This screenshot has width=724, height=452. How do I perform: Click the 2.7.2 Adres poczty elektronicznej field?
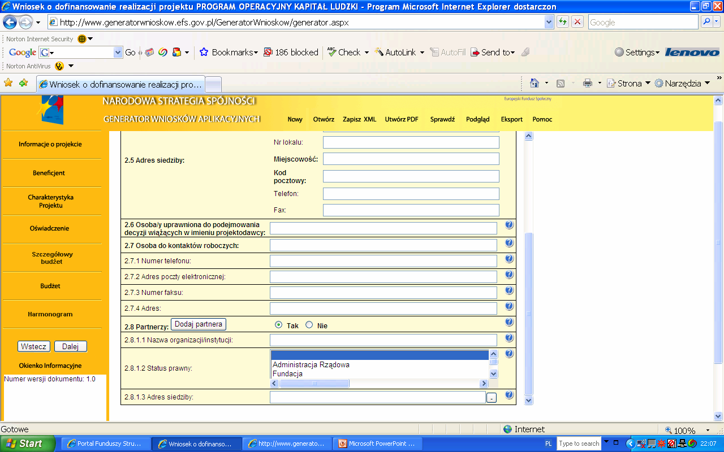click(383, 277)
